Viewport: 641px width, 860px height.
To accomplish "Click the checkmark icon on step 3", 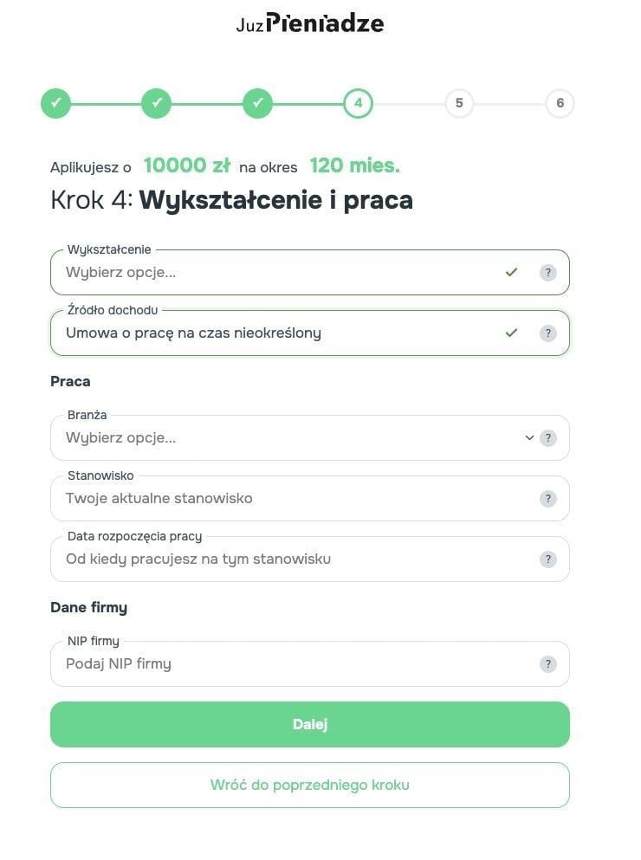I will click(x=257, y=102).
